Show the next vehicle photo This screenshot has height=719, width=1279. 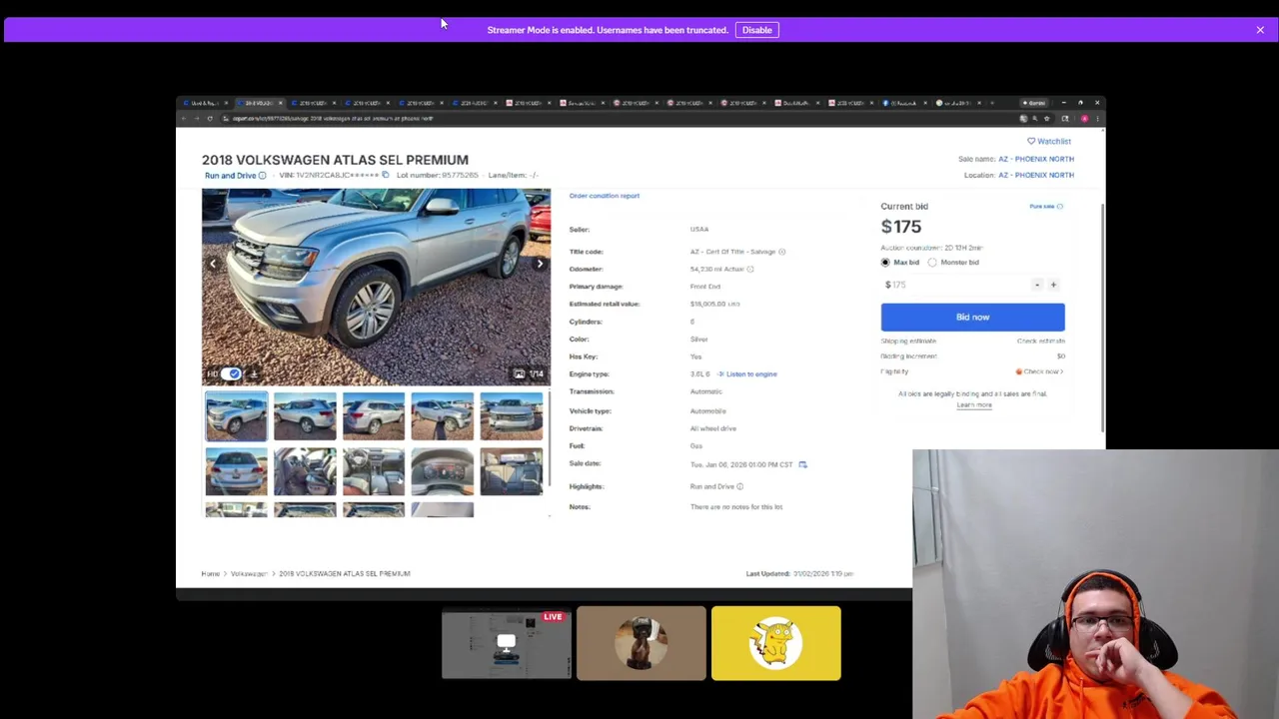pos(540,264)
